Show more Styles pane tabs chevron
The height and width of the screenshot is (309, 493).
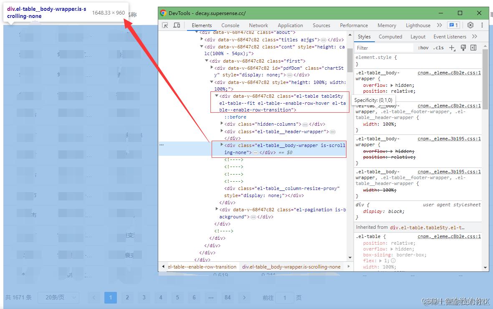(475, 36)
